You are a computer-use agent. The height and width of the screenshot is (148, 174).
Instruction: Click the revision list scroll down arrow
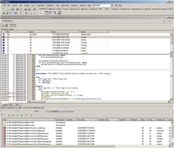coord(171,52)
